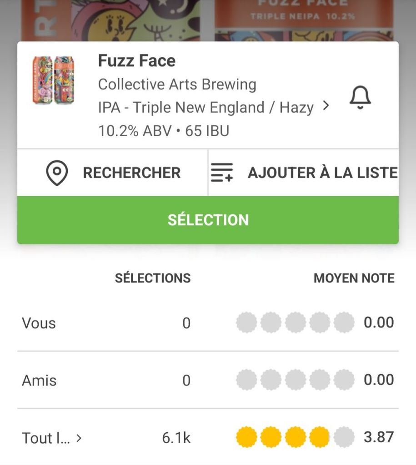The image size is (416, 465).
Task: Open the Collective Arts Brewing link
Action: [x=177, y=84]
